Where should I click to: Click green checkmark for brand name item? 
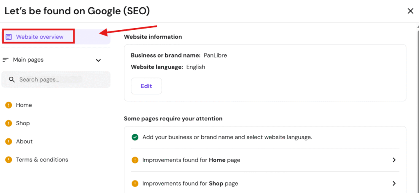(x=135, y=137)
